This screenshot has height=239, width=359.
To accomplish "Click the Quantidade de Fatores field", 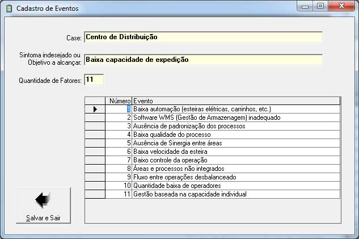I will tap(94, 80).
